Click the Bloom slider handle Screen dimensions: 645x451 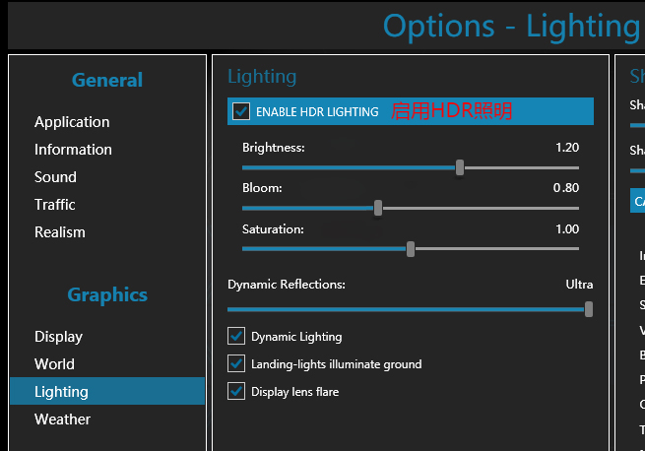(x=378, y=208)
